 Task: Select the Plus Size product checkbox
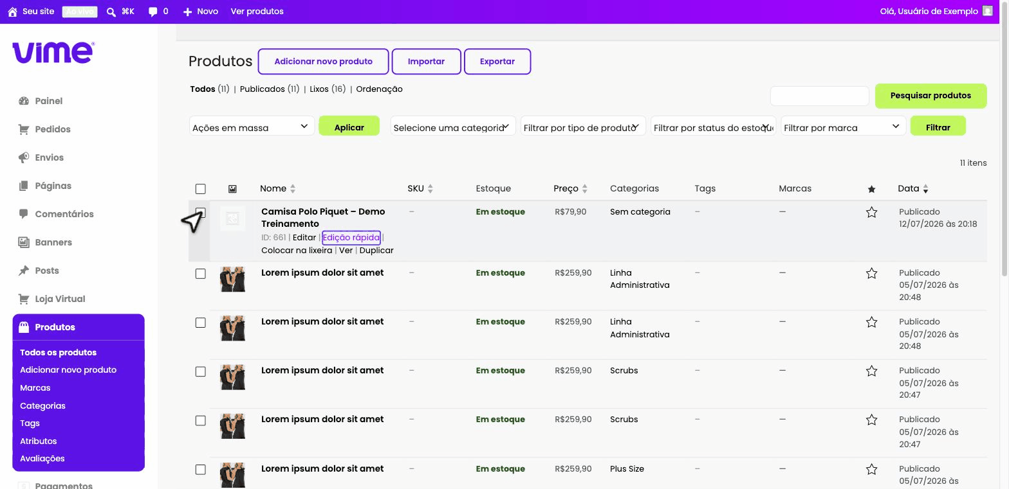[x=201, y=469]
